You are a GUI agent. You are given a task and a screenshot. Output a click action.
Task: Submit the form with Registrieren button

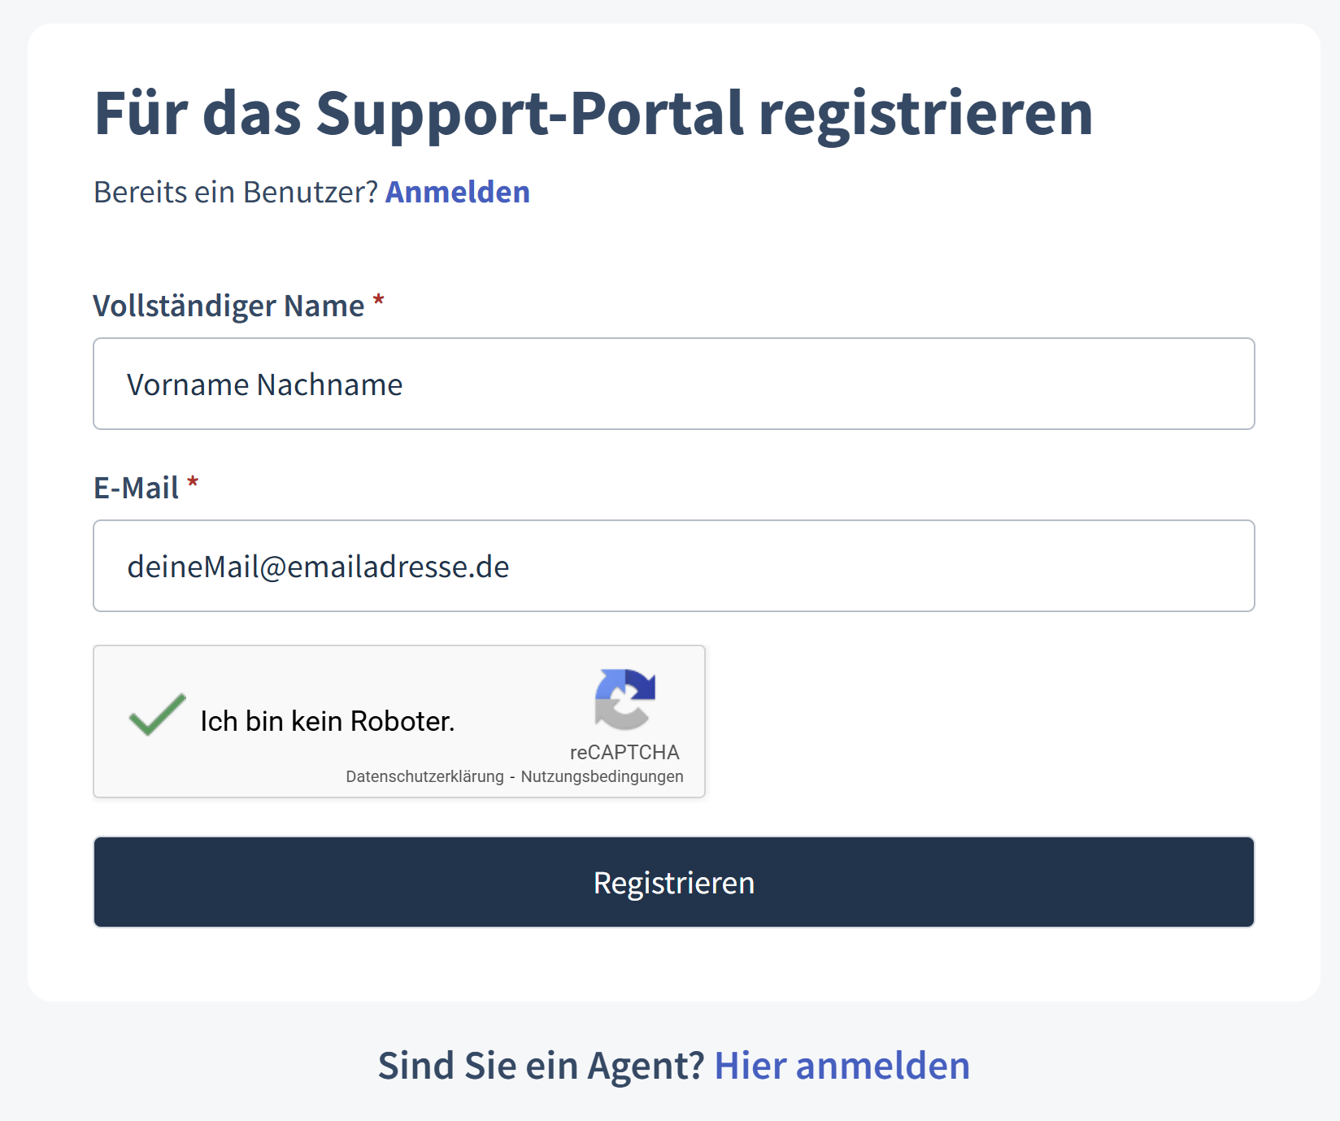tap(674, 882)
